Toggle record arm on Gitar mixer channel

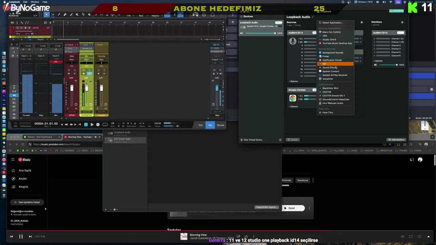(x=69, y=73)
